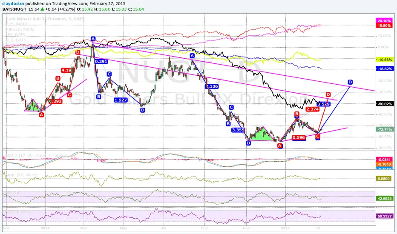Click the purple indicator value tag 50.2327

tap(385, 216)
